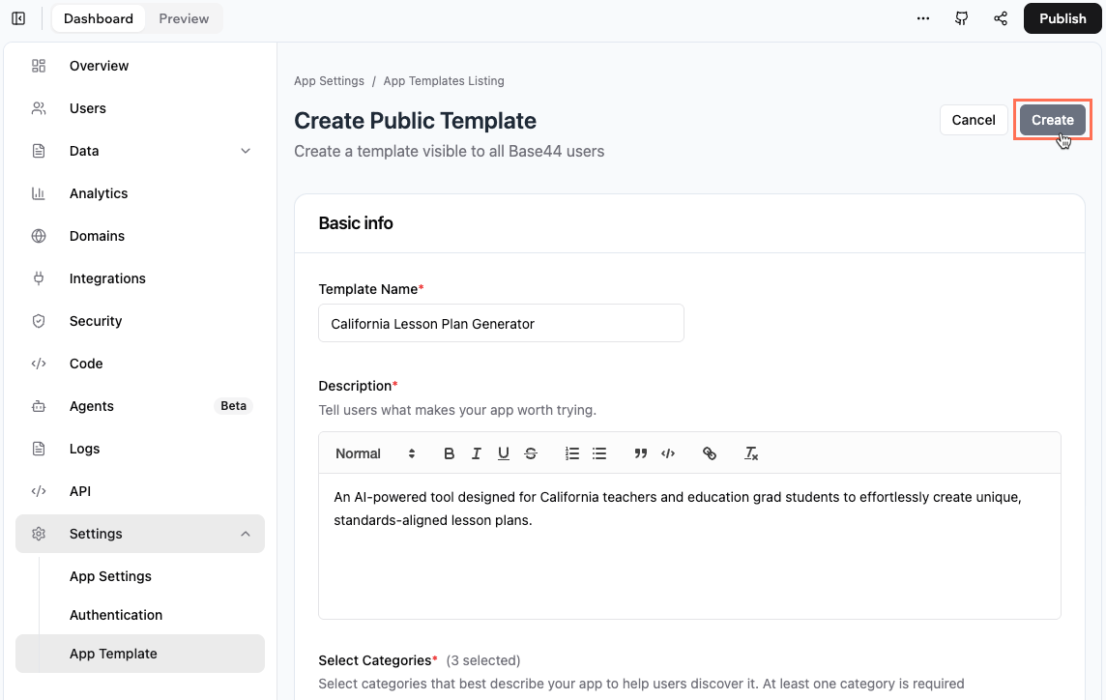1106x700 pixels.
Task: Toggle bold formatting in the description editor
Action: (x=449, y=452)
